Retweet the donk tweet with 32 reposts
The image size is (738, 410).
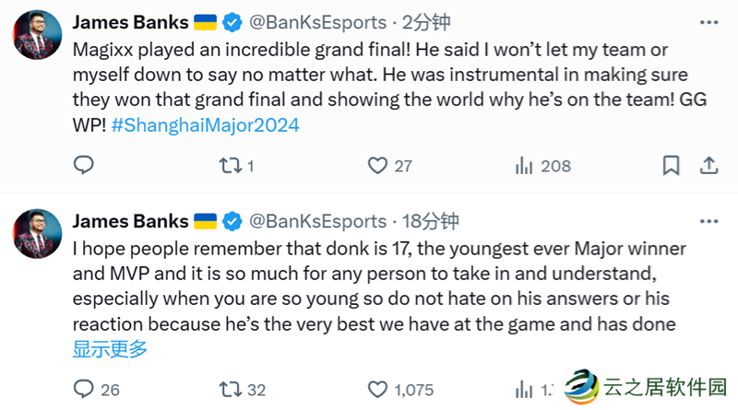pyautogui.click(x=228, y=389)
